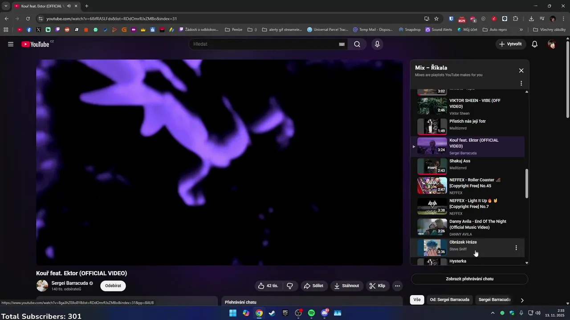Select the Od: Sergei Barracuda chip
570x320 pixels.
coord(449,300)
